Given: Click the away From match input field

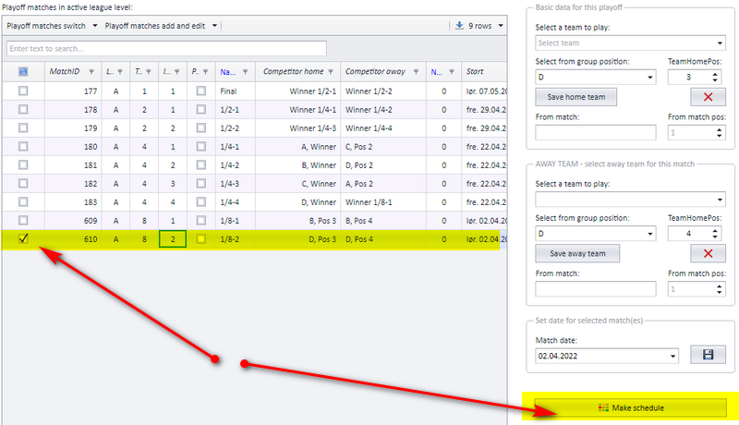Looking at the screenshot, I should (596, 289).
